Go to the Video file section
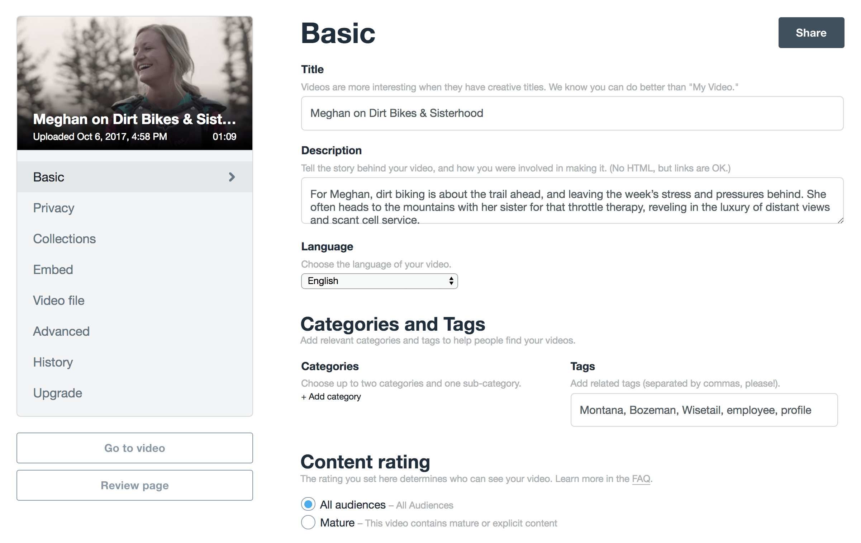Viewport: 861px width, 543px height. click(59, 301)
